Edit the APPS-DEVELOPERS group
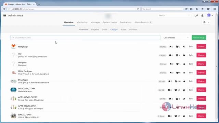 191,99
